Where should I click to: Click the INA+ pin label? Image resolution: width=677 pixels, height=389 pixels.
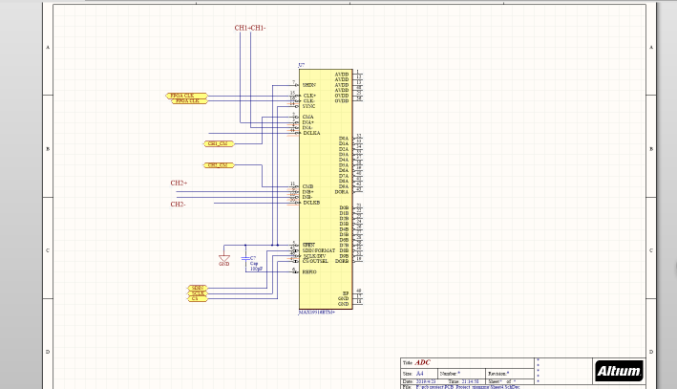coord(308,122)
